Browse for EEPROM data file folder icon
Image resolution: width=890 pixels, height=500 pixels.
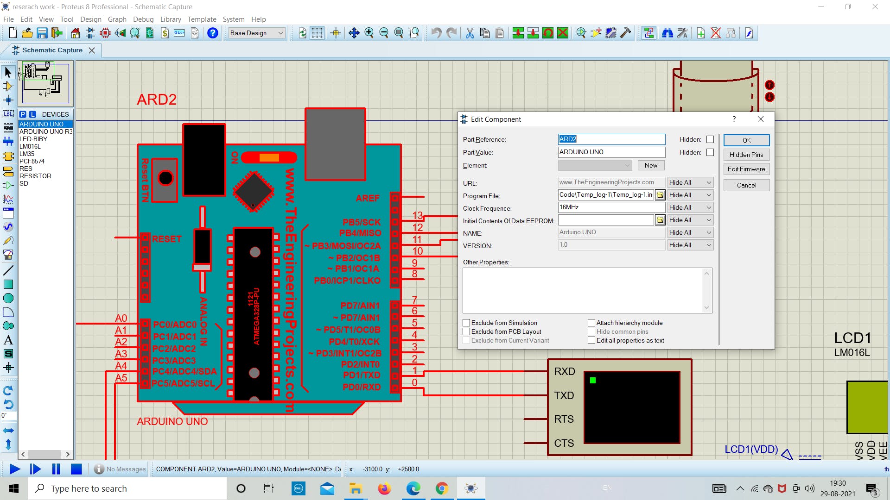pyautogui.click(x=660, y=220)
